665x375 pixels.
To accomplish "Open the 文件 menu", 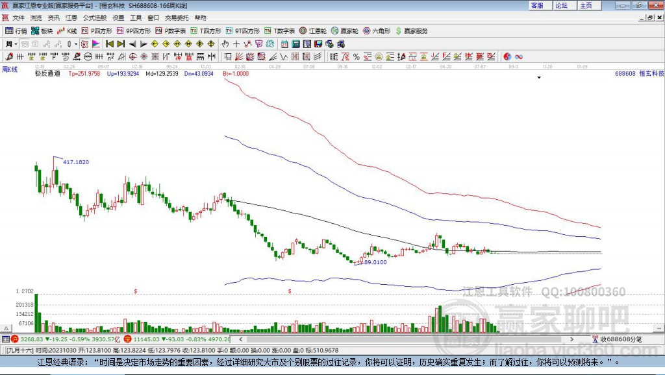I will point(18,18).
